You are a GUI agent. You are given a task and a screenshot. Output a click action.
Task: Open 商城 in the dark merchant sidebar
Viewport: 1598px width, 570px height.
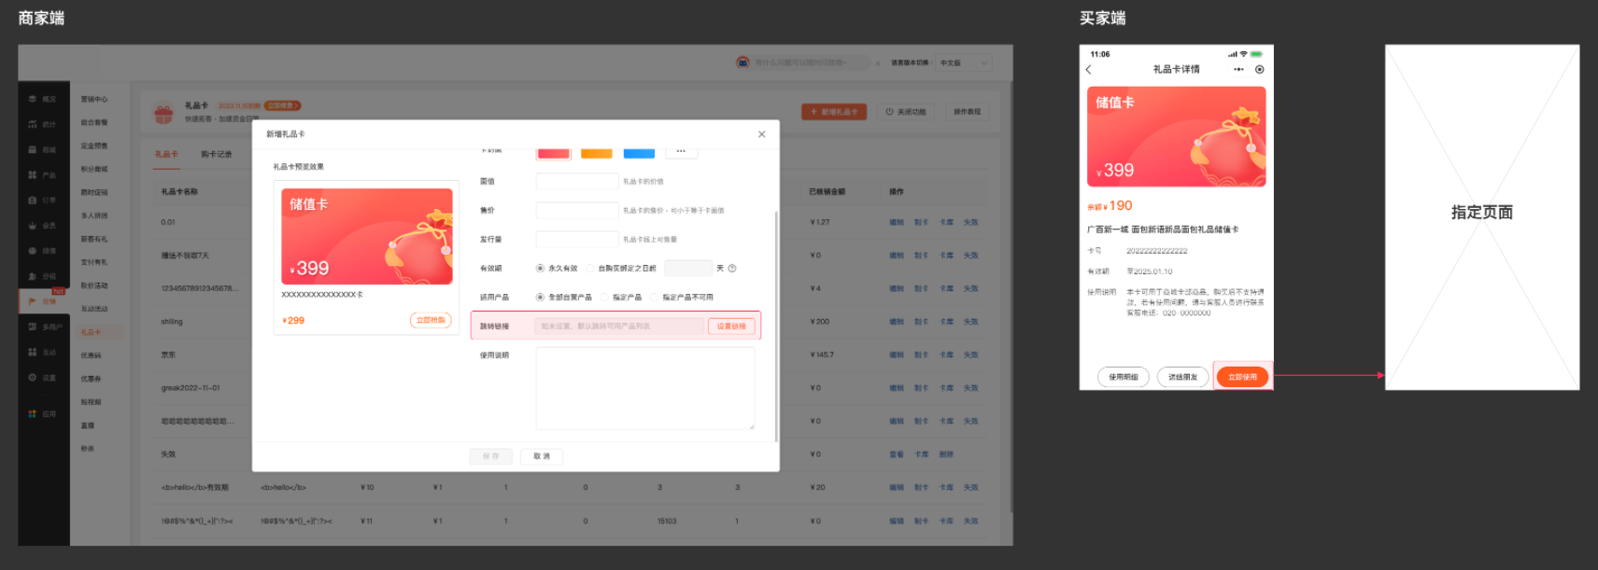click(x=43, y=149)
